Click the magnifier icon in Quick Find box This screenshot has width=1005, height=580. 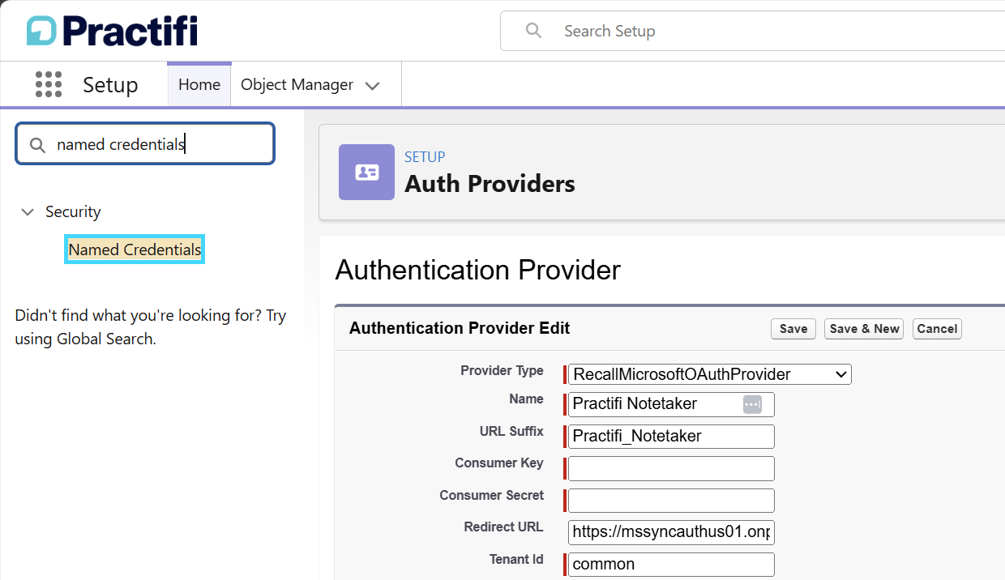click(36, 144)
